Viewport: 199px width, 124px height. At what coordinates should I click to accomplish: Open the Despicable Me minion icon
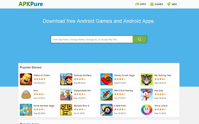[x=66, y=95]
